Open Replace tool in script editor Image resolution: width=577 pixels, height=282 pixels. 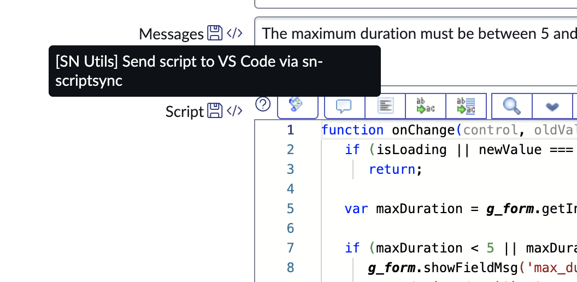426,106
